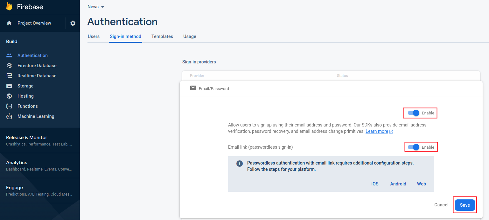
Task: Click the Machine Learning robot icon
Action: tap(9, 116)
